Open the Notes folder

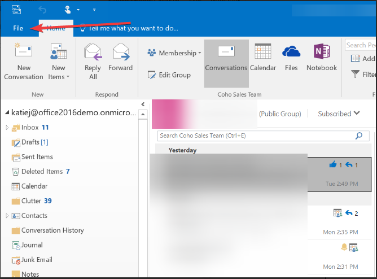point(25,274)
